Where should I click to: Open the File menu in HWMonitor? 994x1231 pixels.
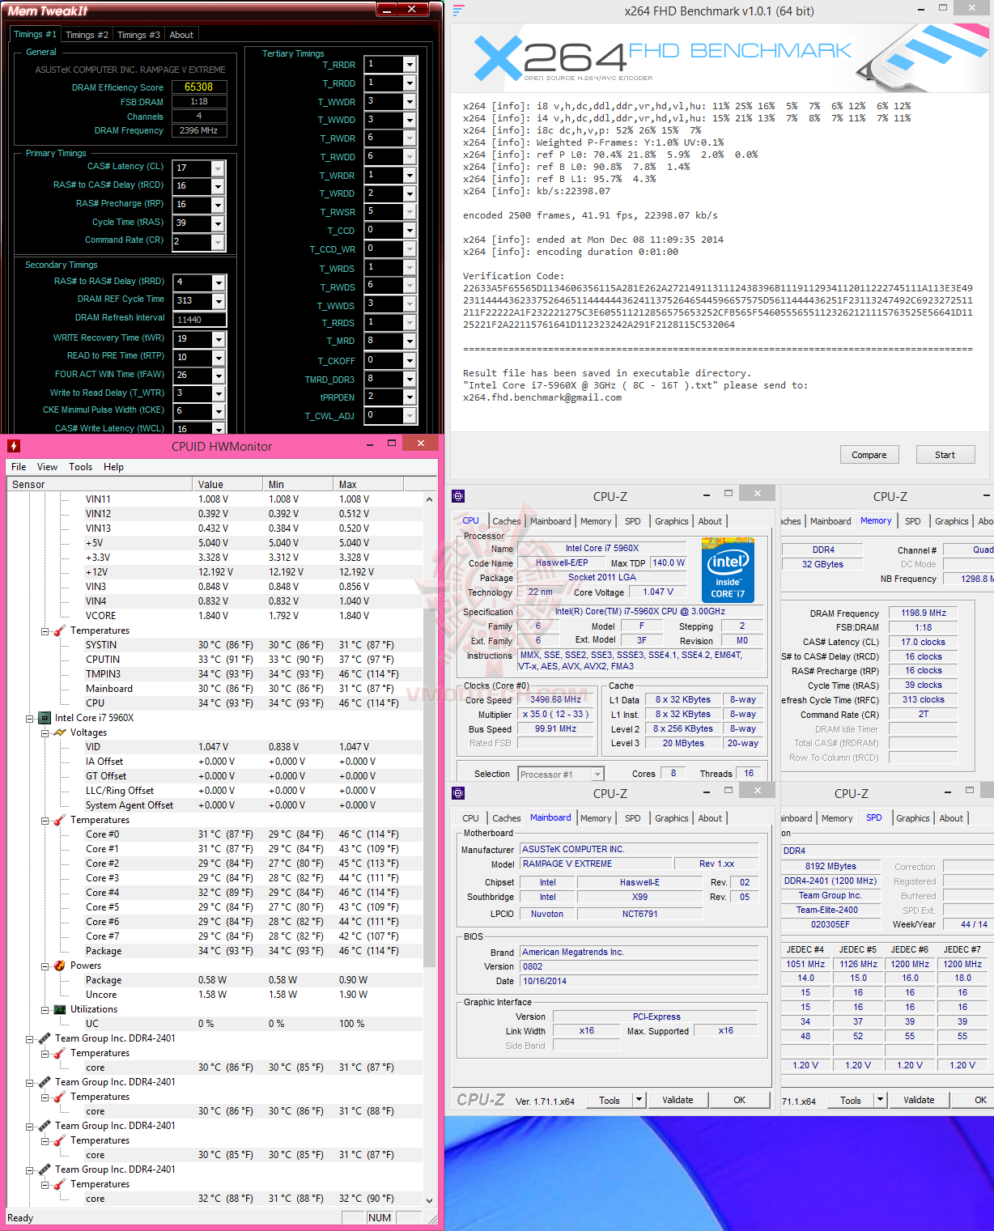coord(19,467)
